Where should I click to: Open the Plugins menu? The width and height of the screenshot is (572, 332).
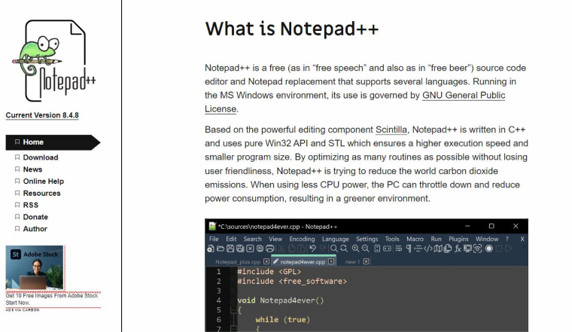pyautogui.click(x=458, y=239)
